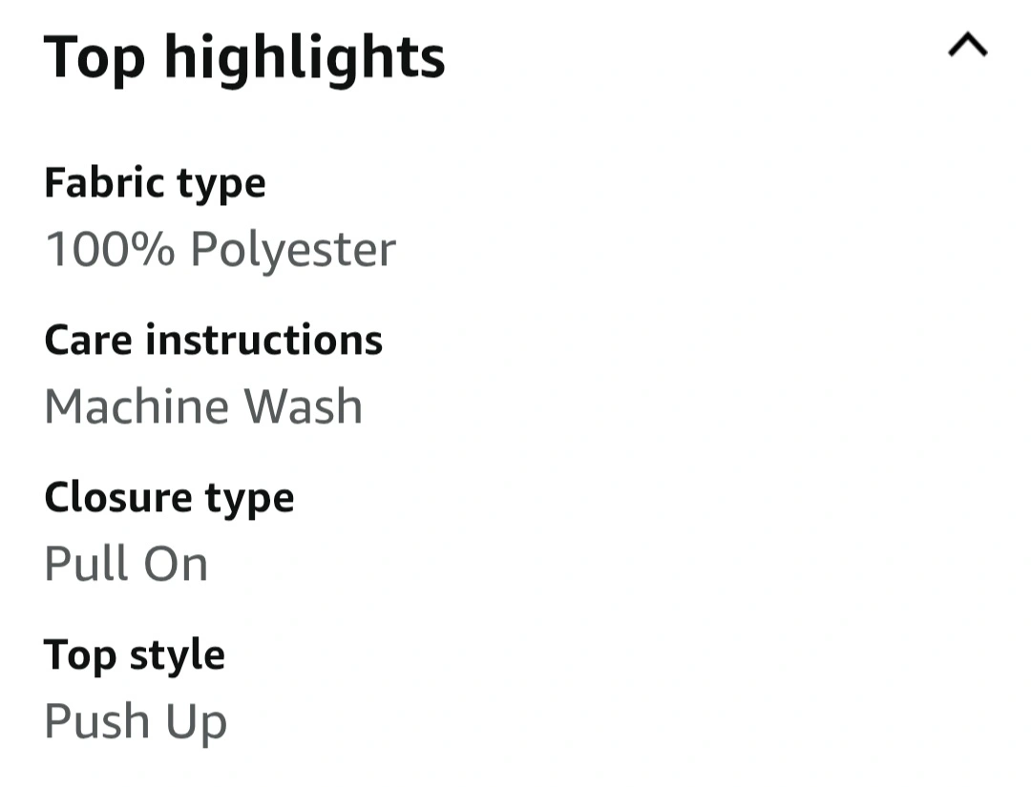Click the Closure type label
Screen dimensions: 1031x787
[x=169, y=497]
